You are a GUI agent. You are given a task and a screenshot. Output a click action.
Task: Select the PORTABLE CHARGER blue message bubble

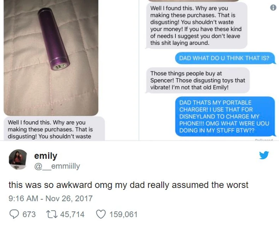click(225, 117)
